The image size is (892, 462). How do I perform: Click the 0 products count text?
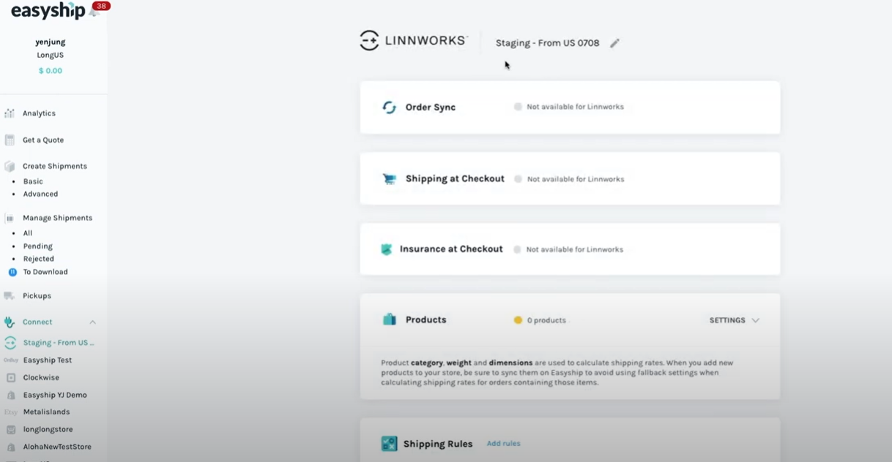(x=546, y=320)
